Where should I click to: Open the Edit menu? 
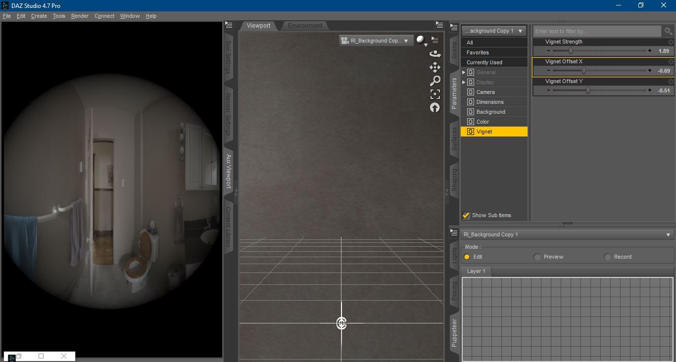pyautogui.click(x=21, y=16)
